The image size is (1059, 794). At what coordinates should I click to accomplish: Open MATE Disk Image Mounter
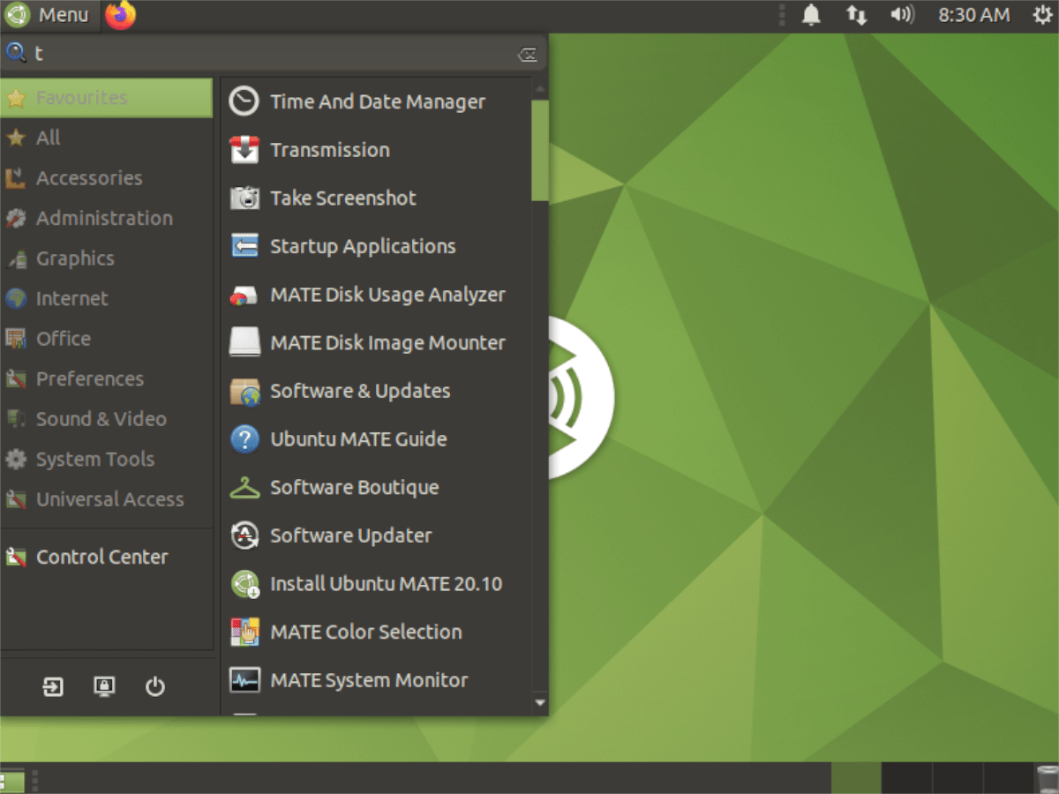pyautogui.click(x=387, y=342)
